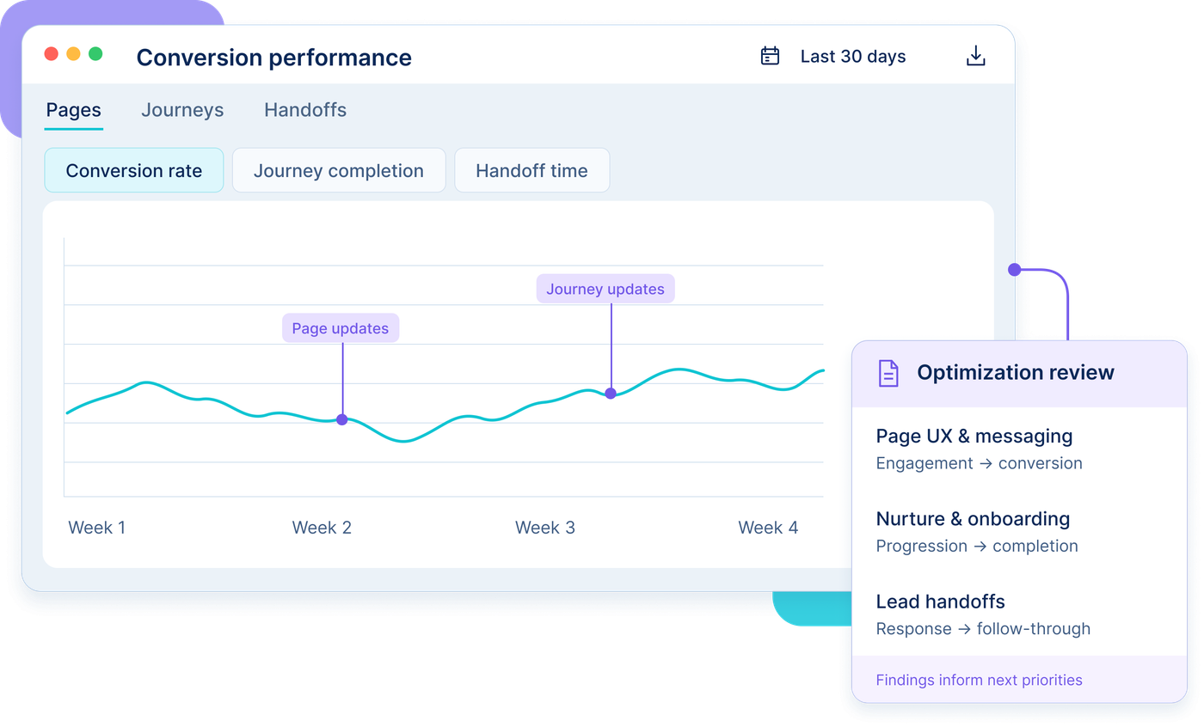Click the Response → follow-through subtitle

tap(983, 629)
